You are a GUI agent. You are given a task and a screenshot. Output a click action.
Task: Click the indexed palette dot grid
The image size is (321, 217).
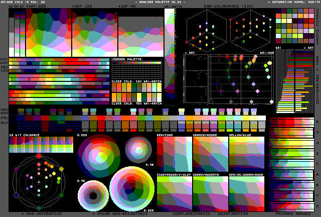pyautogui.click(x=136, y=69)
